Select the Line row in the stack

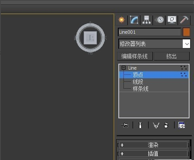[x=154, y=68]
